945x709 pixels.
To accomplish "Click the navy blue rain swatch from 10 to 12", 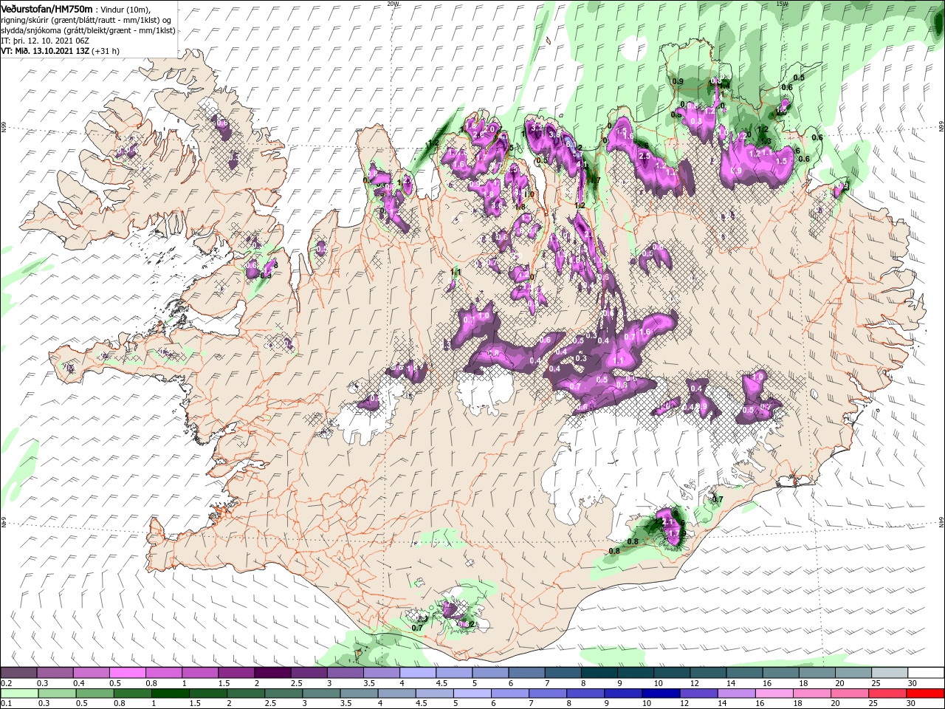I will coord(661,693).
